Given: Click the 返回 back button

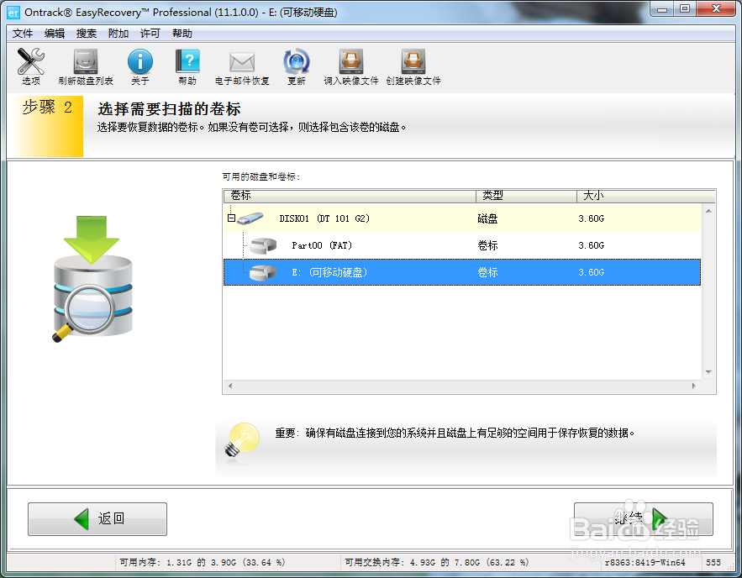Looking at the screenshot, I should [x=97, y=519].
